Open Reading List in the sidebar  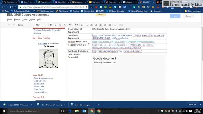point(39,84)
